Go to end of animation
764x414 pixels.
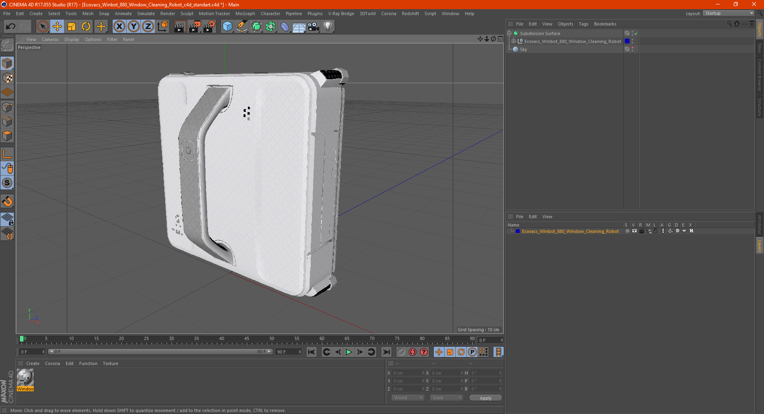[386, 352]
